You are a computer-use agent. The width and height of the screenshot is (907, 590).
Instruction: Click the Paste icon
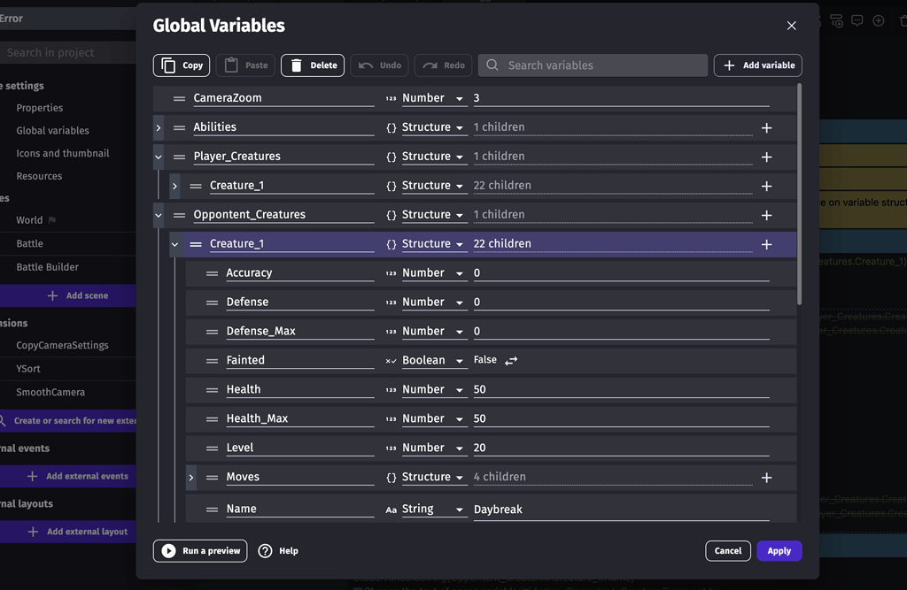[x=230, y=65]
